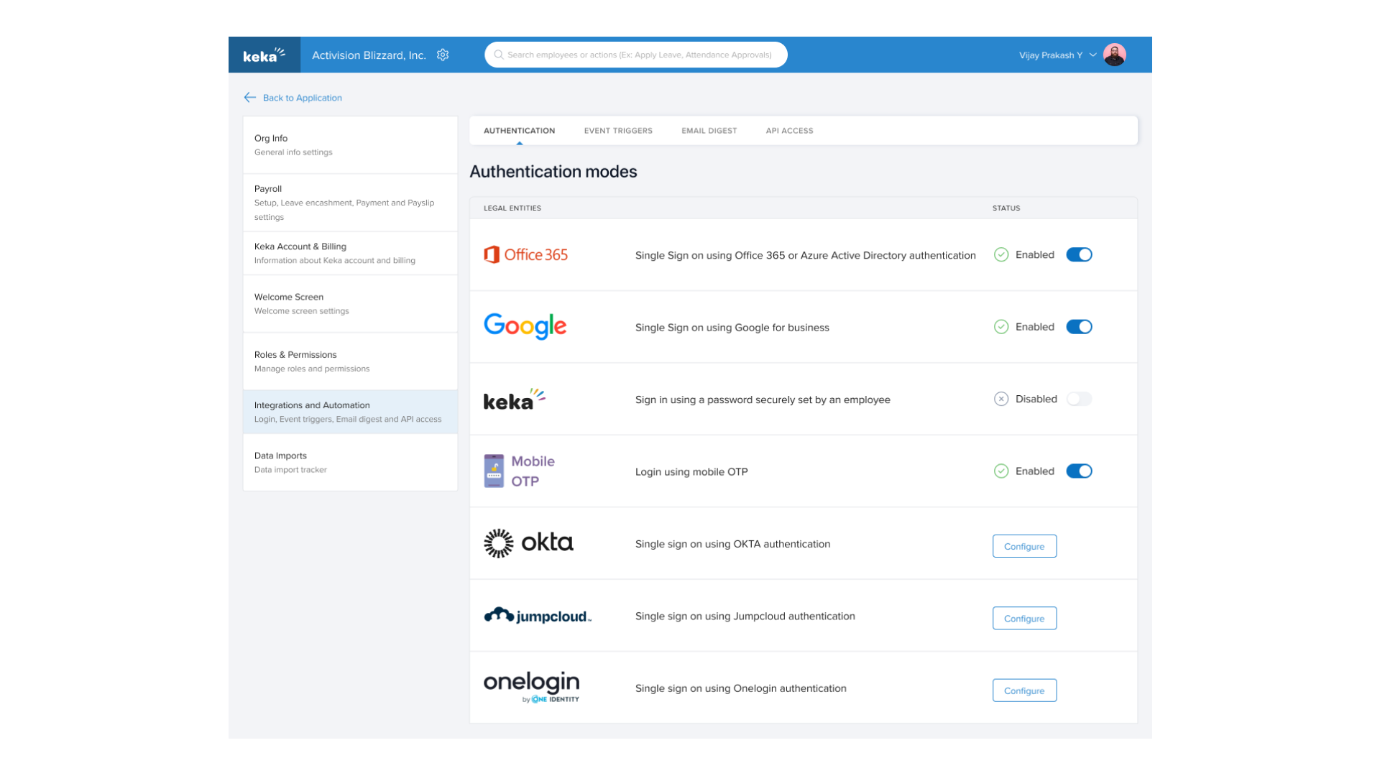Expand Roles & Permissions settings
This screenshot has height=776, width=1380.
click(x=295, y=354)
